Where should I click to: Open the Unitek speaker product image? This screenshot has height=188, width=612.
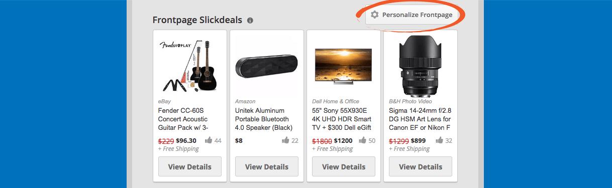tap(267, 65)
